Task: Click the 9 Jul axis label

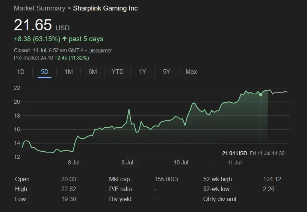Action: (x=127, y=163)
